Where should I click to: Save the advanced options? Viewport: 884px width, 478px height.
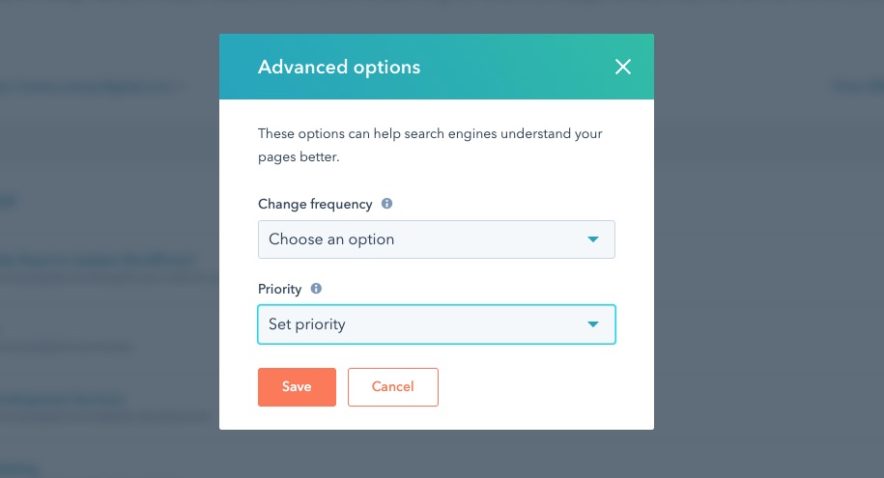(x=297, y=387)
